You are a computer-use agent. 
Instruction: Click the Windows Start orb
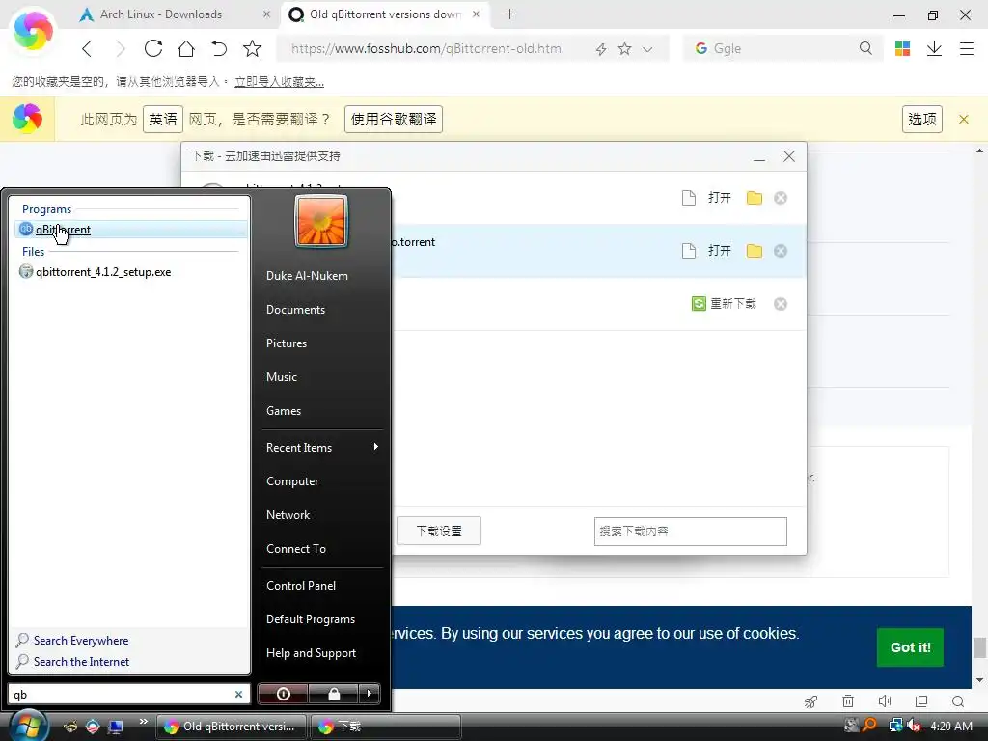[28, 726]
